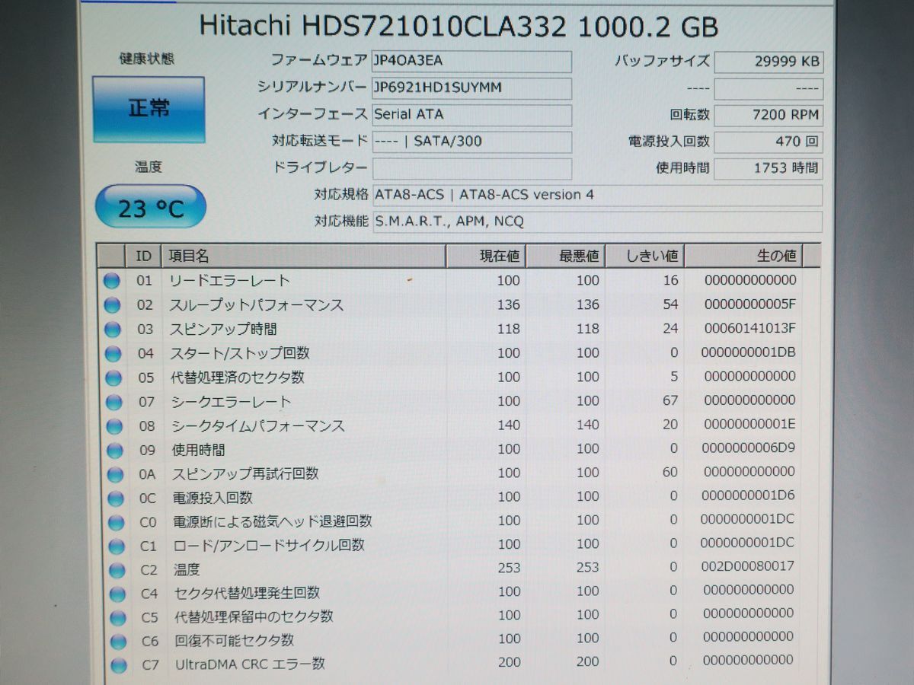
Task: Click the empty drive letter field
Action: click(x=471, y=168)
